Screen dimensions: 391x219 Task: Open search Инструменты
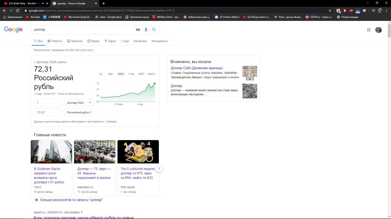pos(160,41)
